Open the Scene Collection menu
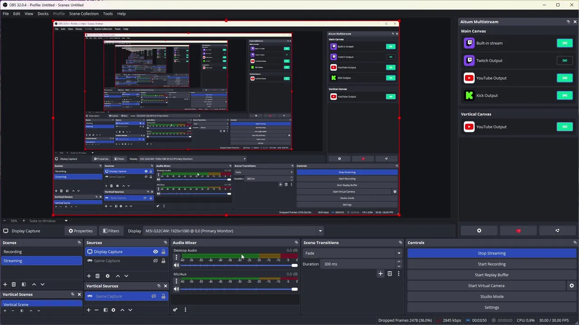 [x=84, y=14]
